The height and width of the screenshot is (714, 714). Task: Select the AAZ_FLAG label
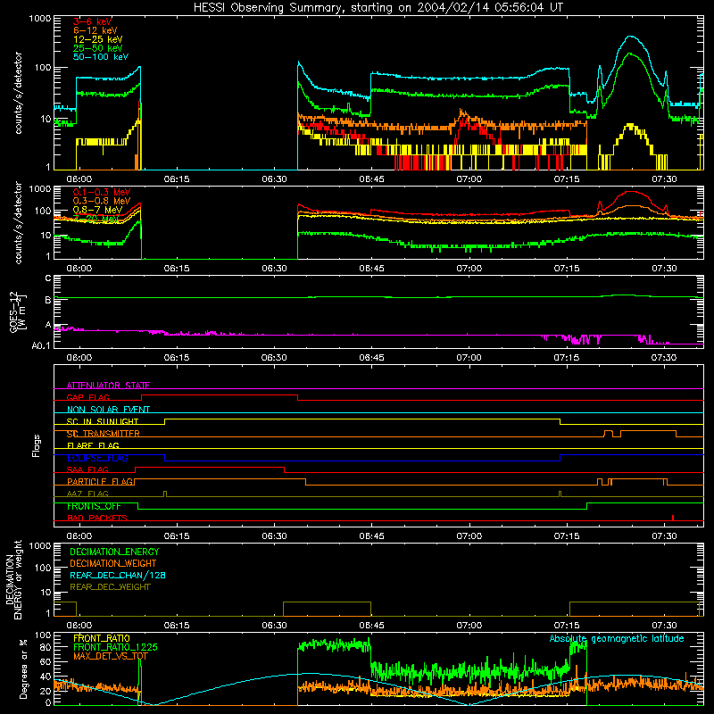point(87,494)
